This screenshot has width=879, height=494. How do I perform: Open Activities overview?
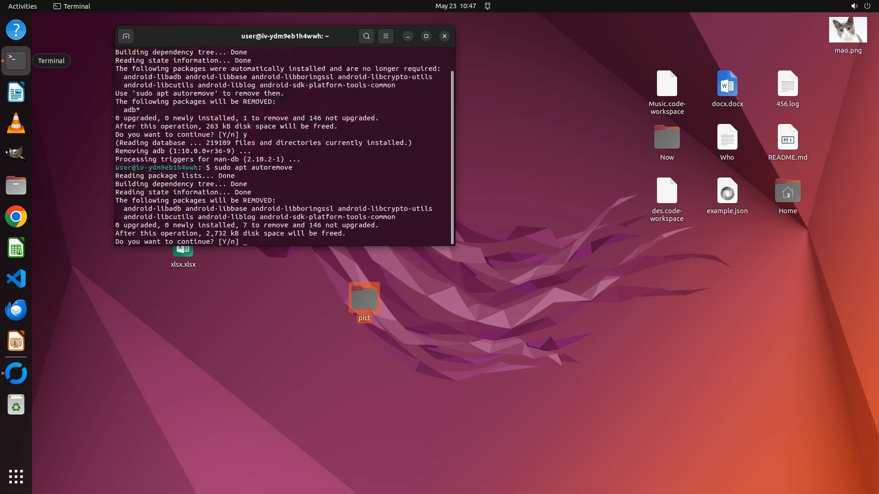coord(22,6)
